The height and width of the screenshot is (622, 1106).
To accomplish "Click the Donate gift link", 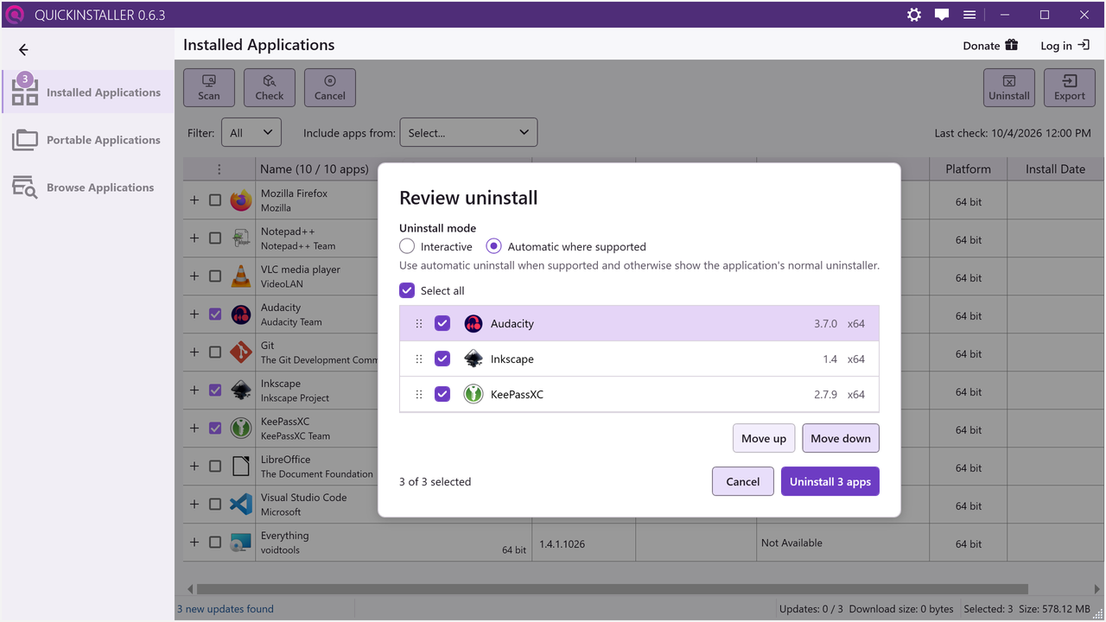I will coord(990,46).
